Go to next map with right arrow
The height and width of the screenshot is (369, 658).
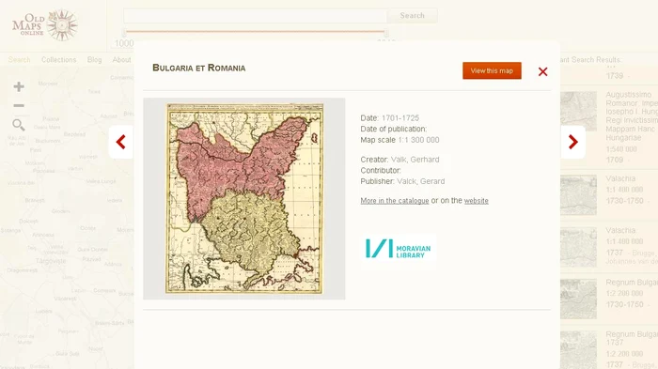point(572,142)
